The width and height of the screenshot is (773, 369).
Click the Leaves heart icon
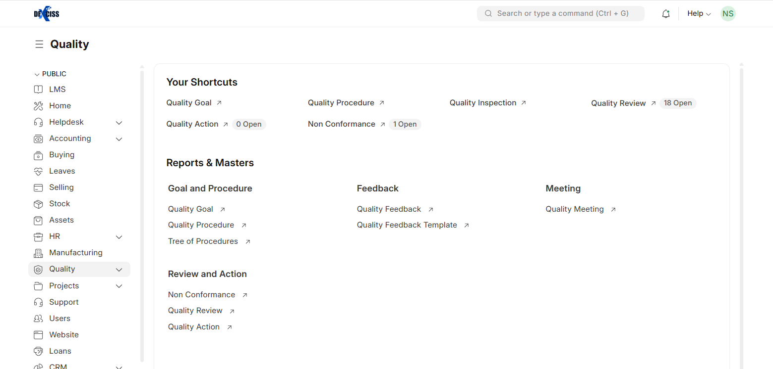coord(38,172)
